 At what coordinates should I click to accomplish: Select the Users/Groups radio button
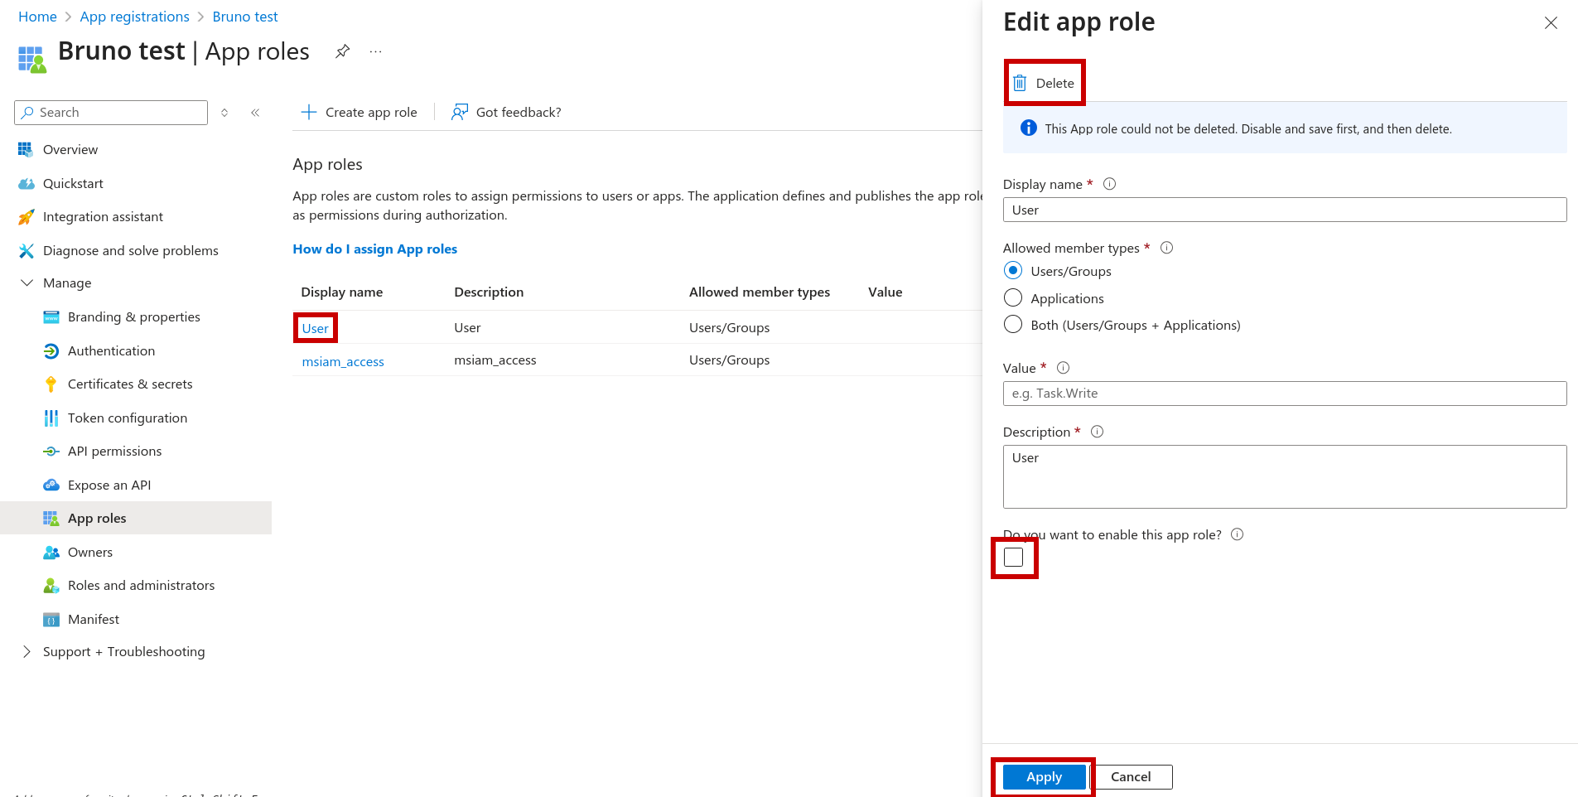[x=1012, y=271]
